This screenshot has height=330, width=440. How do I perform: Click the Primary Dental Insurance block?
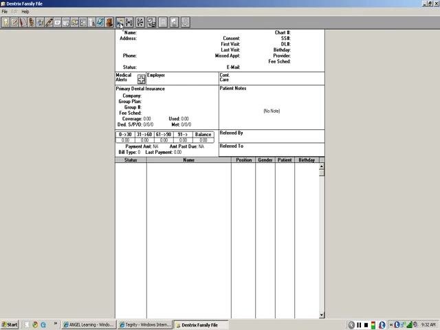click(x=167, y=107)
